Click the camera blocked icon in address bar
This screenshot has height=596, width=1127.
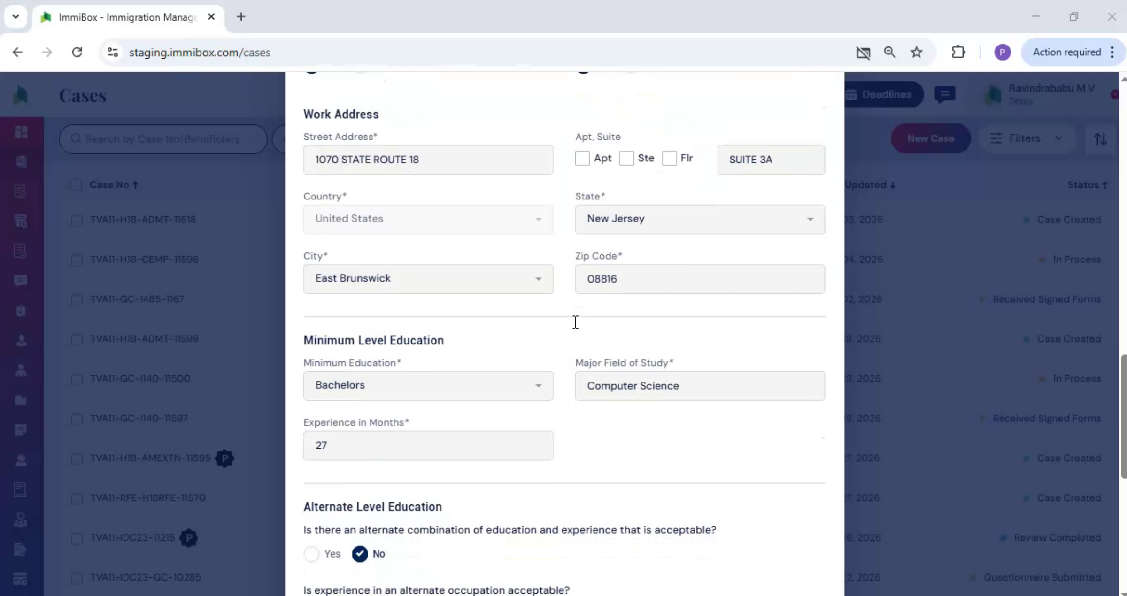[863, 52]
